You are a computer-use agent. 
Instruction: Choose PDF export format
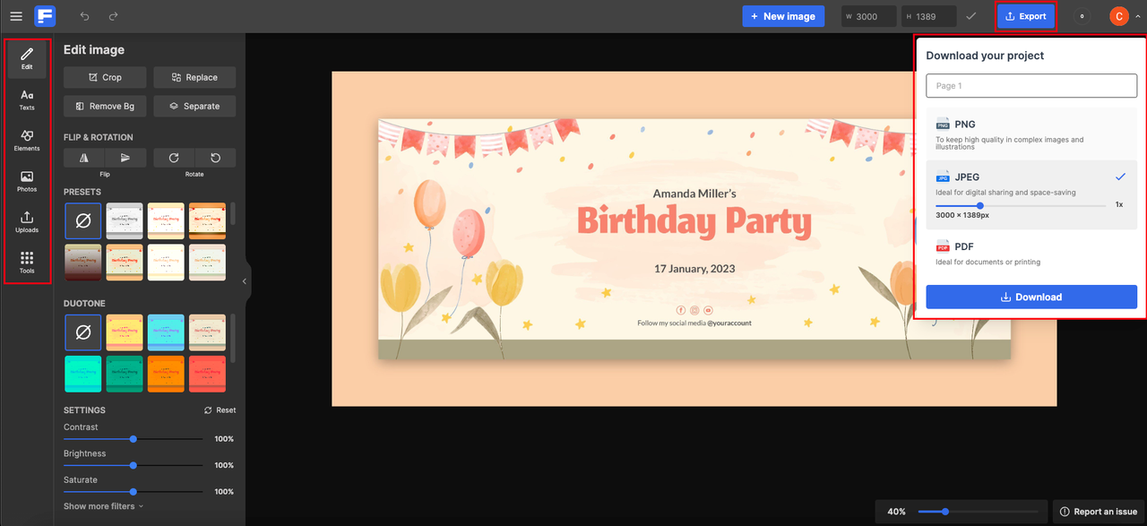click(x=1031, y=254)
